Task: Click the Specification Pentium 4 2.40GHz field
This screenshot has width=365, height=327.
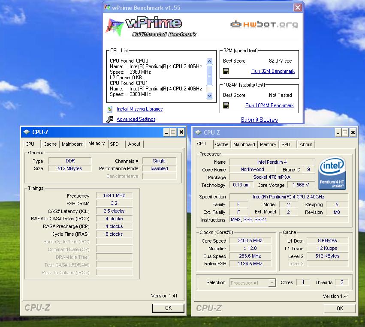Action: pos(289,197)
